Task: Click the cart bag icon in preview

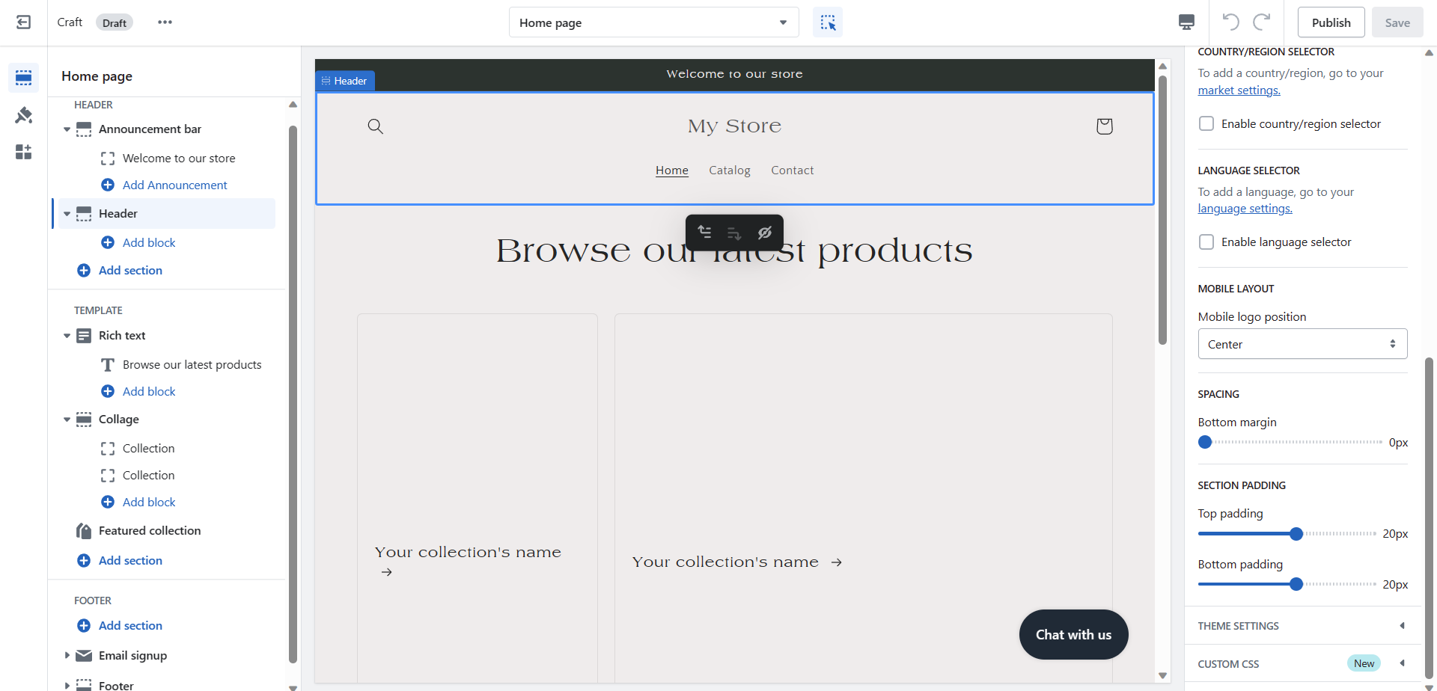Action: (x=1105, y=126)
